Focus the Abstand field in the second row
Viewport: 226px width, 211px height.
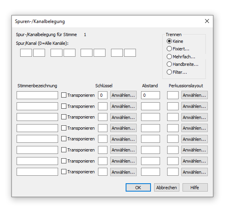point(151,106)
